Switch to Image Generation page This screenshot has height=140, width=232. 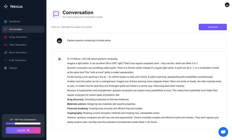click(x=18, y=37)
